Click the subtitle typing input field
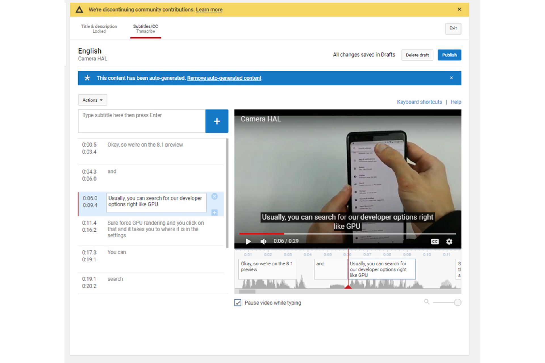Viewport: 545px width, 363px height. point(141,121)
